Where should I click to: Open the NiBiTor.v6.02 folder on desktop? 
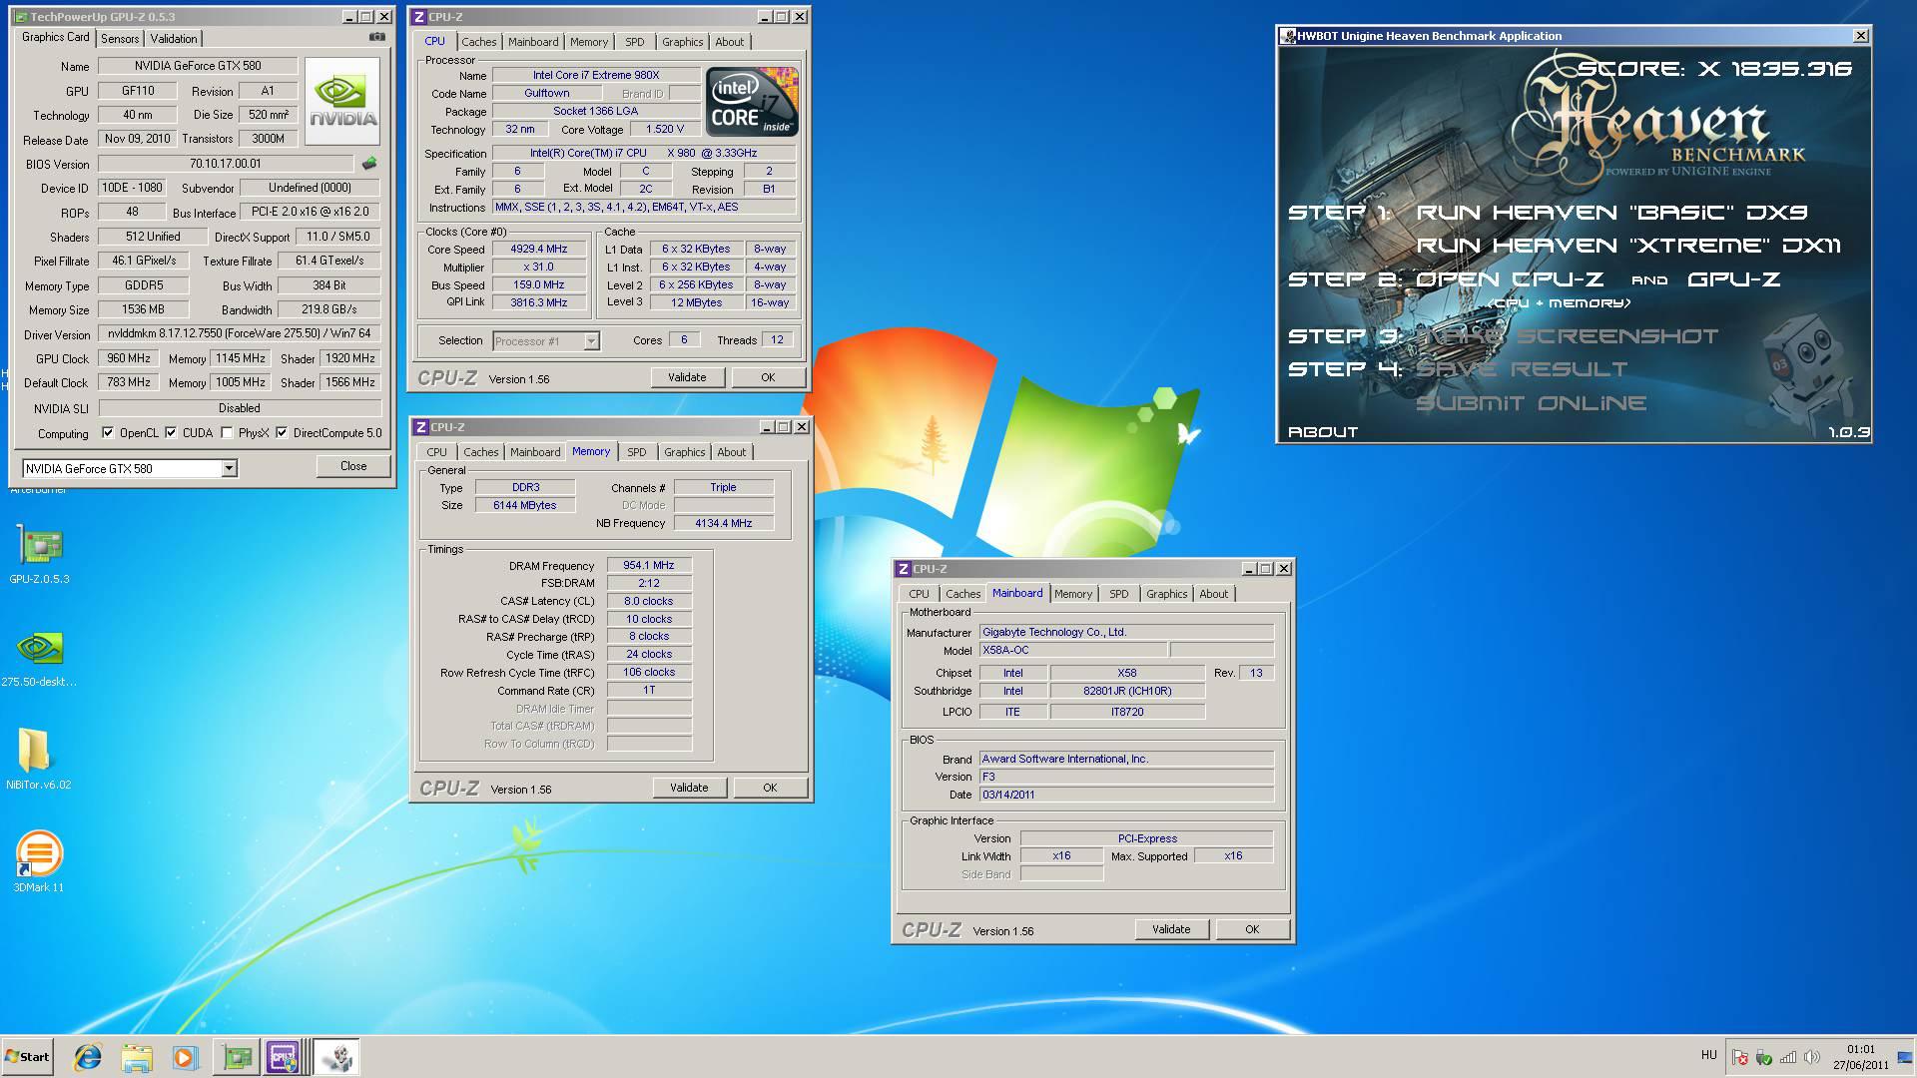tap(38, 760)
